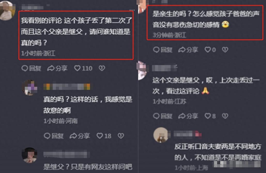Share the comment with 110 likes
This screenshot has width=266, height=173.
(x=57, y=68)
